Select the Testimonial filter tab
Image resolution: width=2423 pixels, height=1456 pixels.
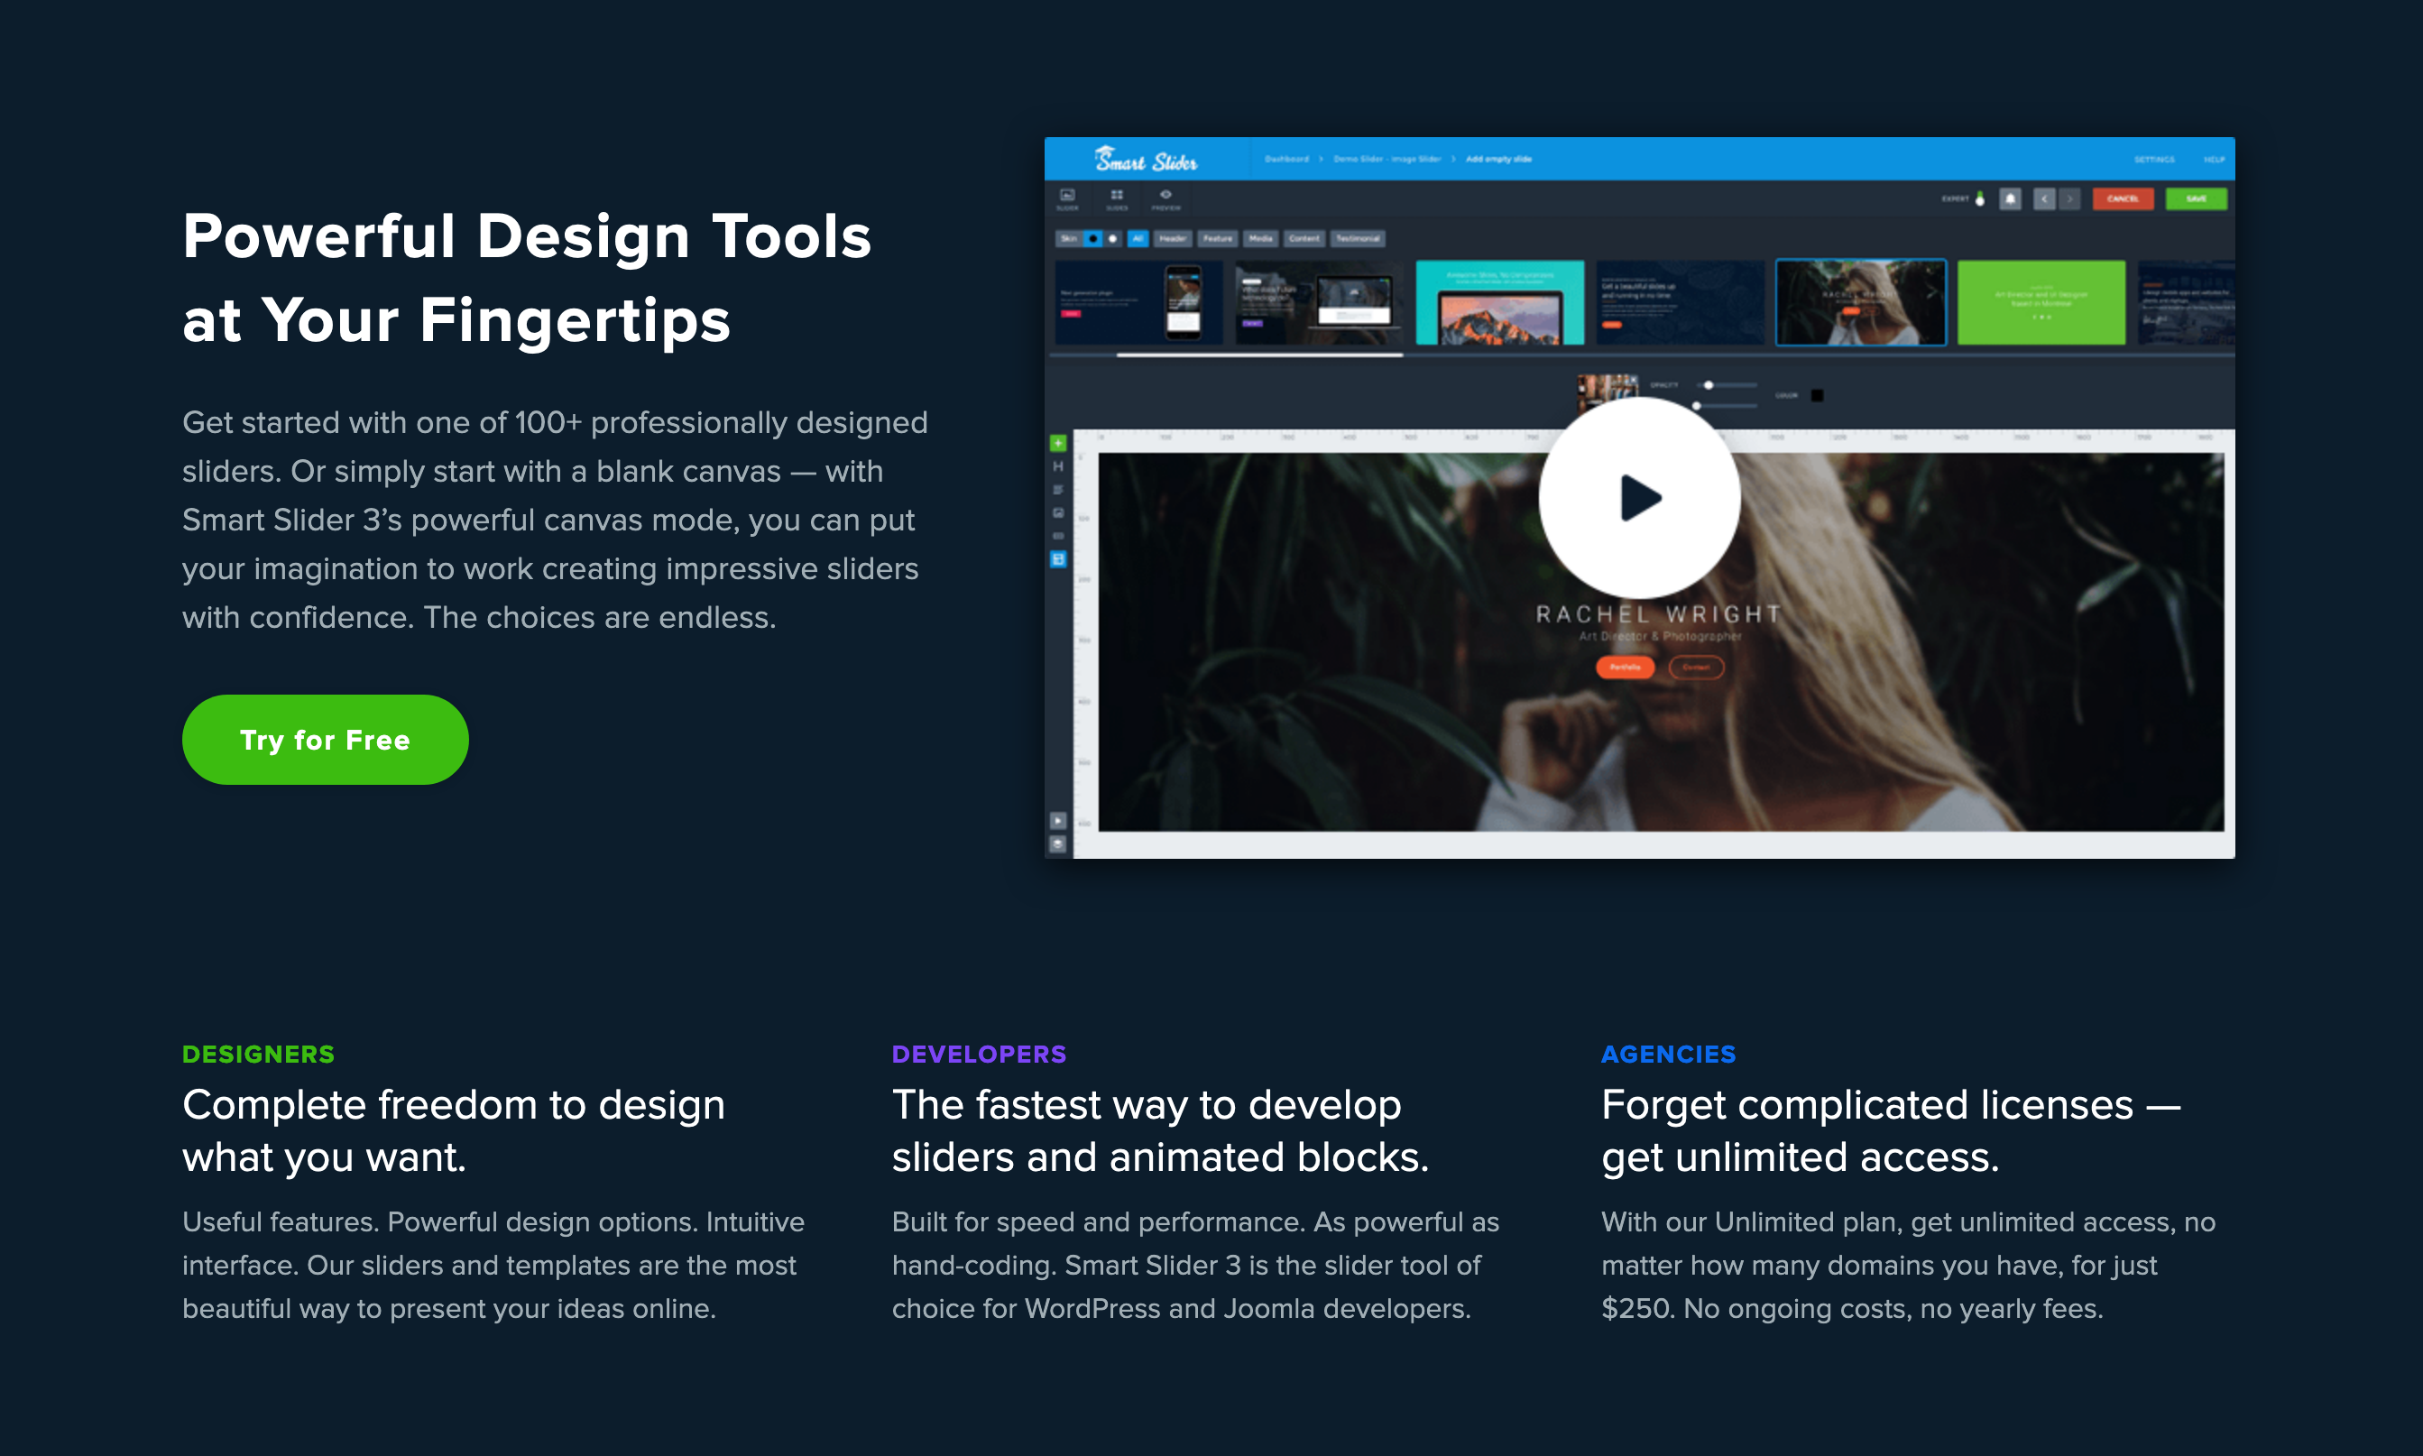pos(1358,238)
